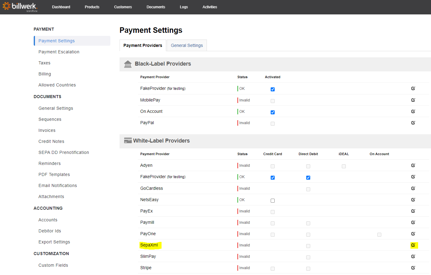Screen dimensions: 431x275
Task: Open SEPA DD Prenotification settings
Action: 64,152
